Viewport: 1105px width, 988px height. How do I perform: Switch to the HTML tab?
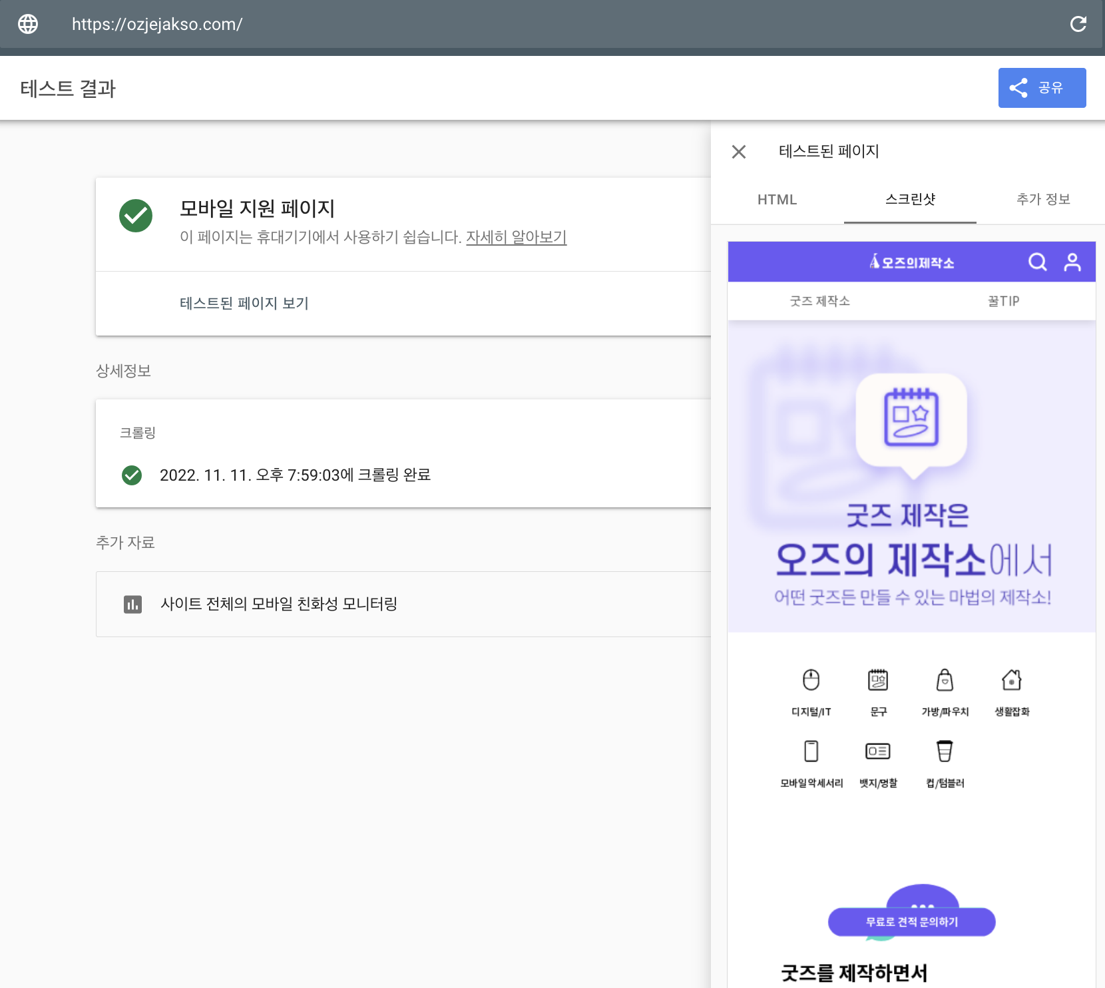pyautogui.click(x=777, y=200)
